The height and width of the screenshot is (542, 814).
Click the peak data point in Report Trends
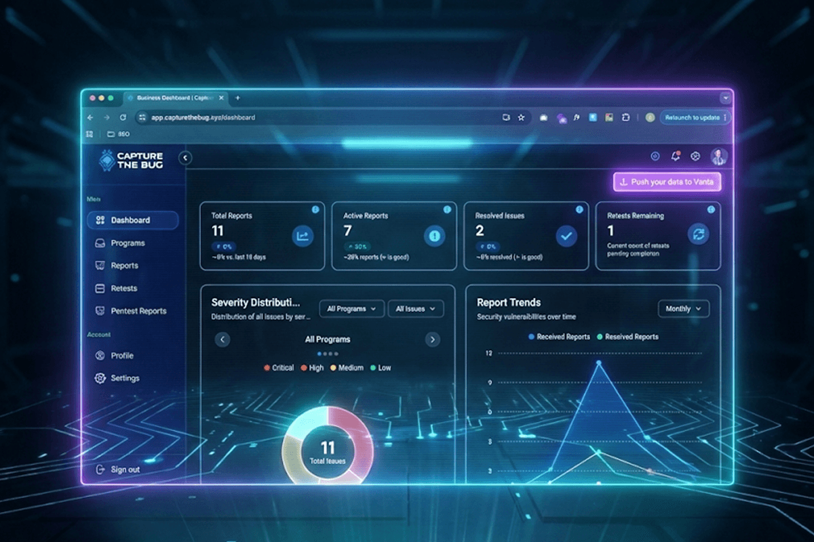[x=598, y=363]
